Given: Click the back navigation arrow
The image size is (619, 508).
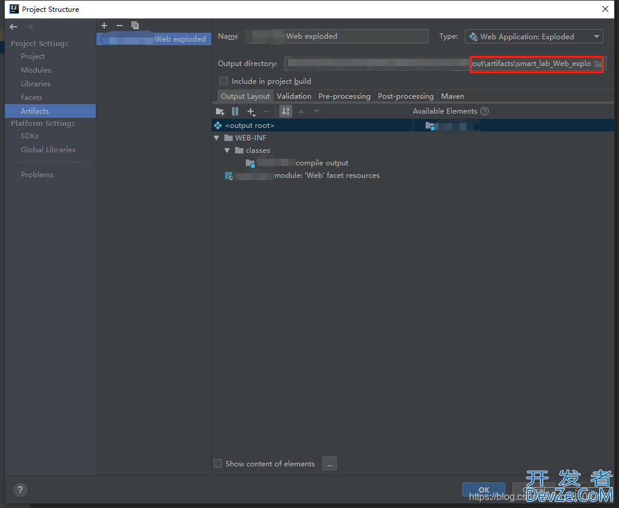Looking at the screenshot, I should (14, 27).
